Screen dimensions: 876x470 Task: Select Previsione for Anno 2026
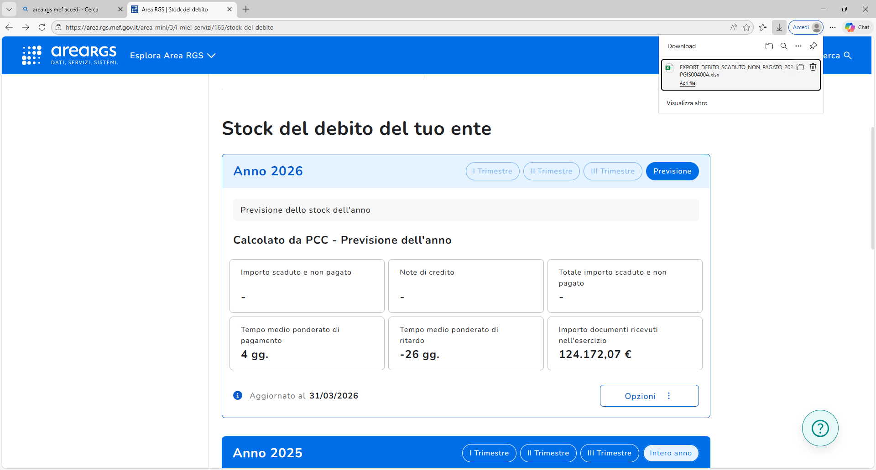pos(672,171)
